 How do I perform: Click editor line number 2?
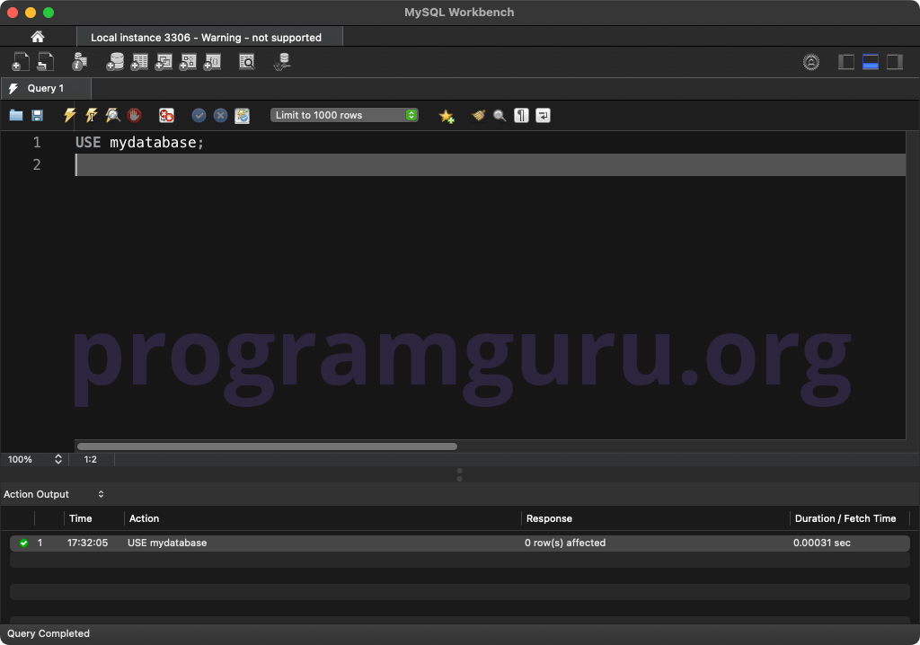[x=37, y=164]
